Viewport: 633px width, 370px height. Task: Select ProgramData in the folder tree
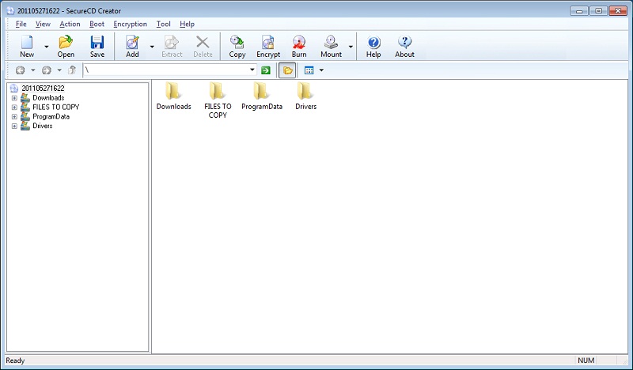51,116
